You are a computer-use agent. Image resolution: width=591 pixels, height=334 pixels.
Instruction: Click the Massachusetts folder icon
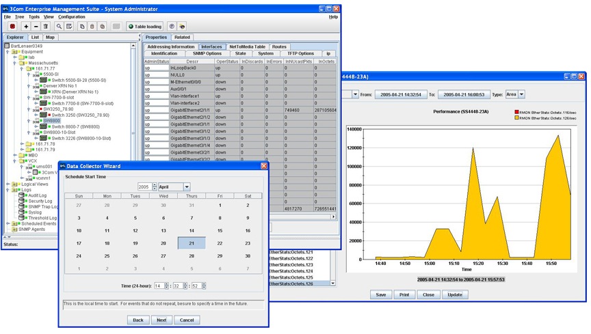pyautogui.click(x=21, y=63)
